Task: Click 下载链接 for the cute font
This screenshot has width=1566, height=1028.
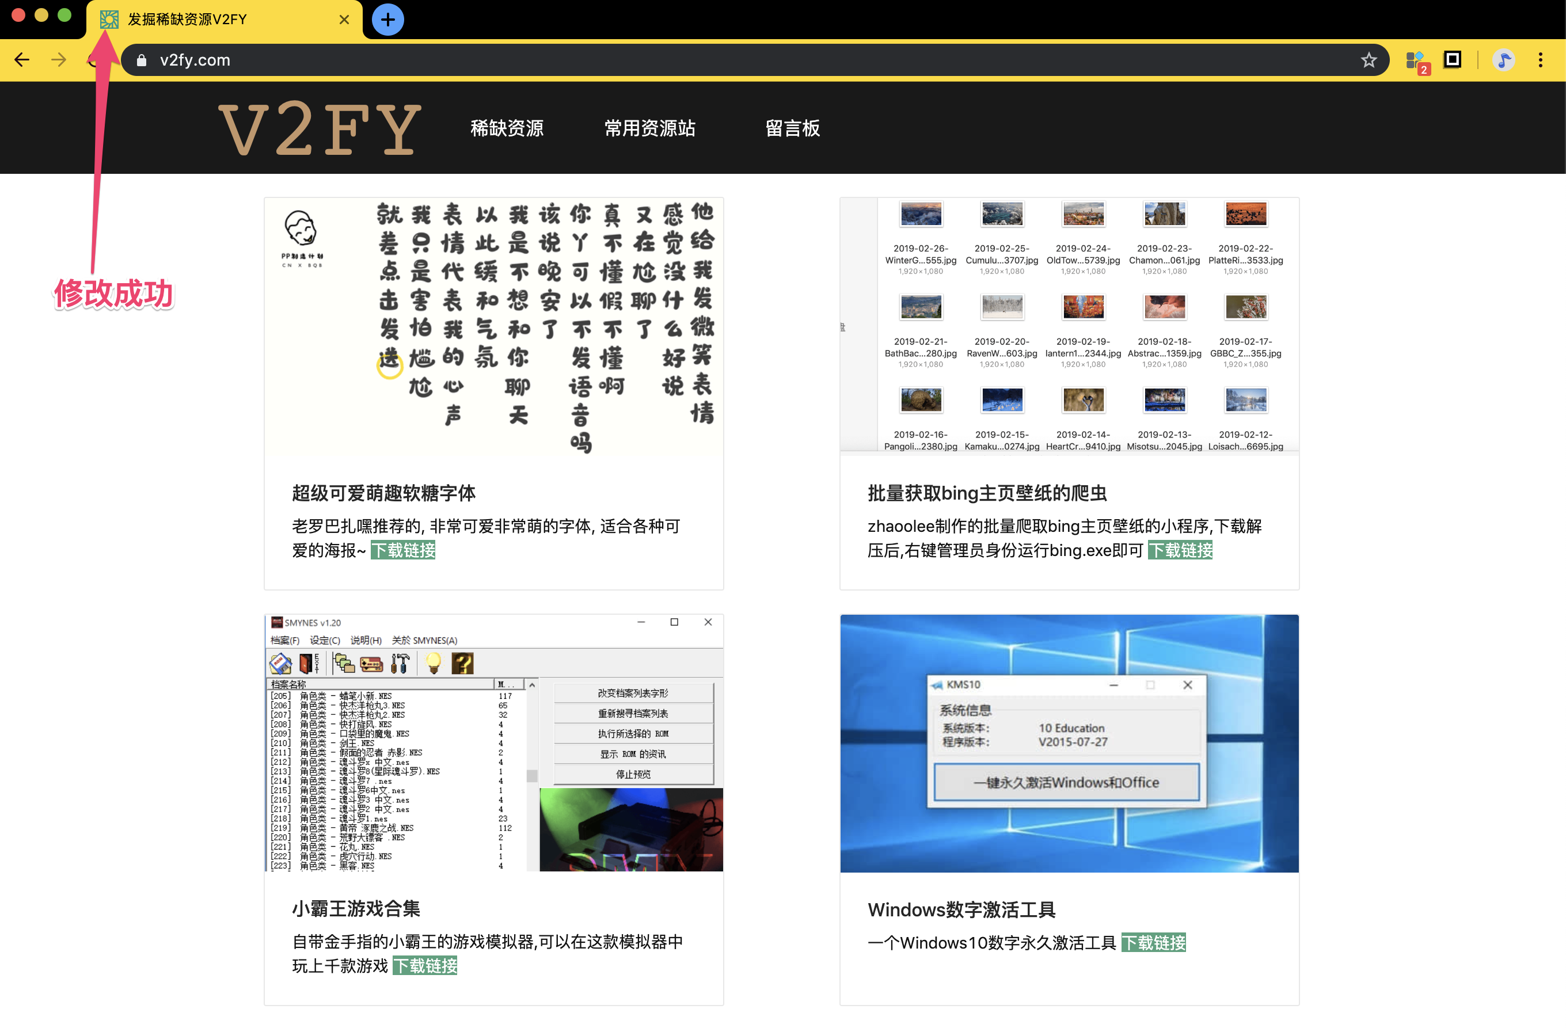Action: point(404,550)
